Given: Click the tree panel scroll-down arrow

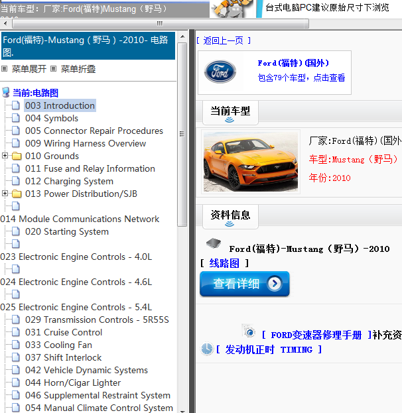Looking at the screenshot, I should tap(182, 410).
